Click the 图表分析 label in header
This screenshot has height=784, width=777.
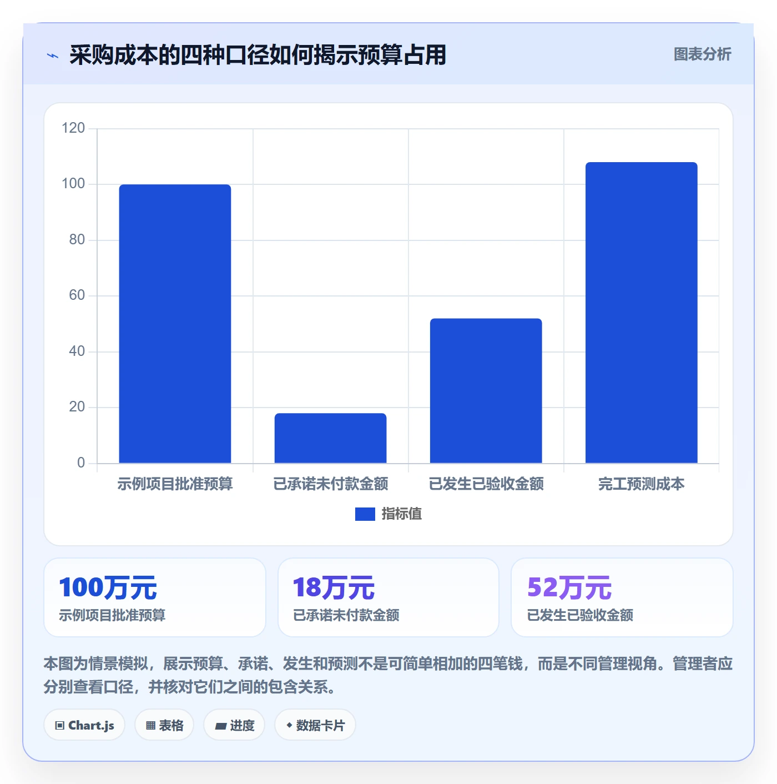click(x=702, y=54)
